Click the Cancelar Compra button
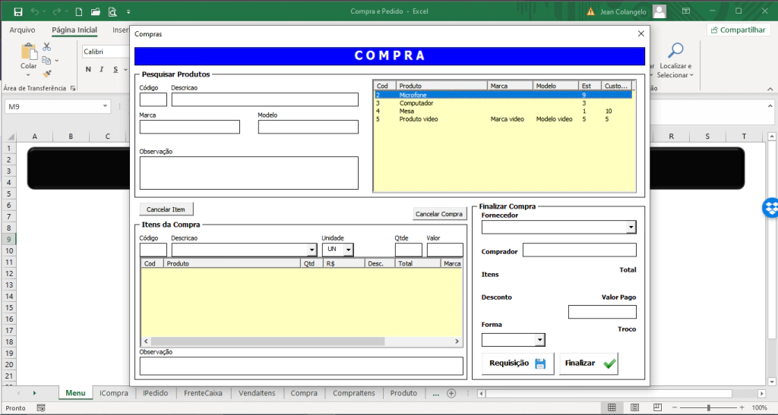This screenshot has width=778, height=415. point(439,214)
